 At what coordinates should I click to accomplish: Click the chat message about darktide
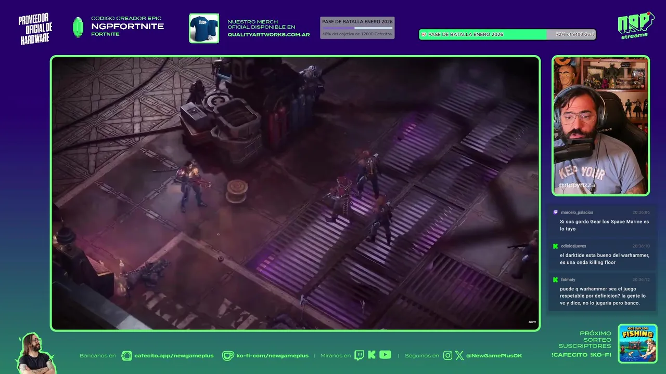click(605, 259)
